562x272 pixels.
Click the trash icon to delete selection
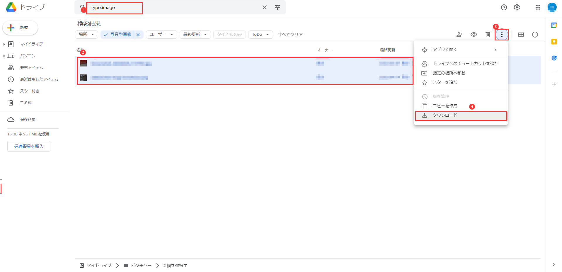(488, 34)
